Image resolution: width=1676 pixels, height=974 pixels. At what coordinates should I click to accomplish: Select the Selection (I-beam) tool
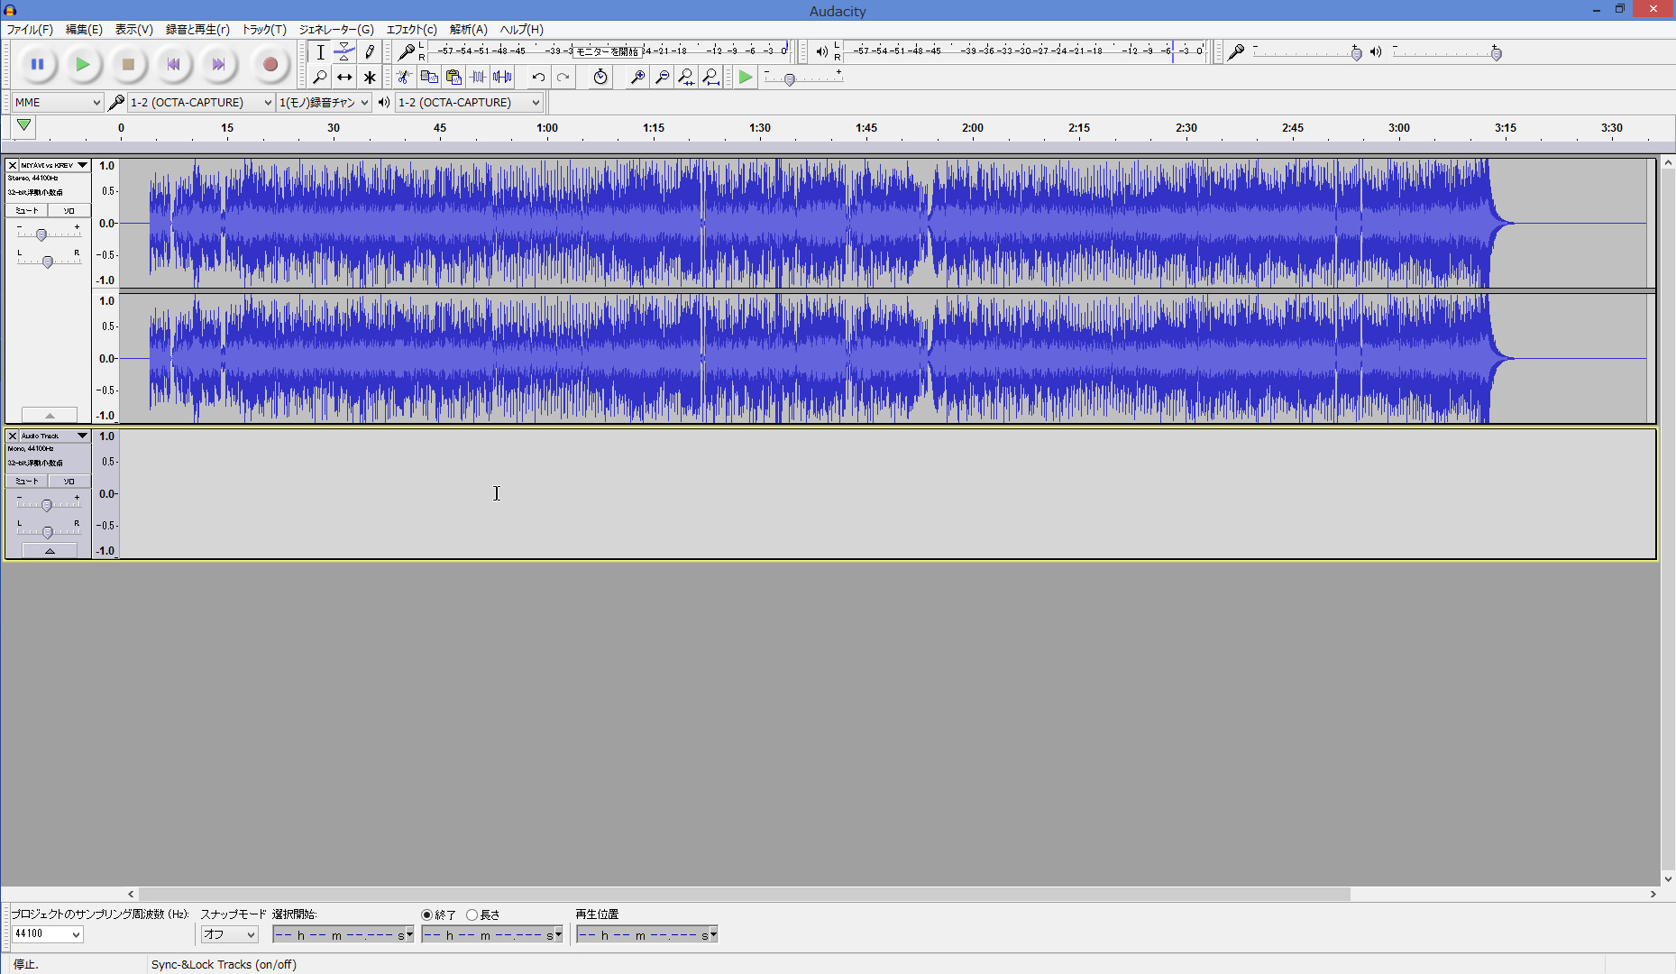coord(320,52)
